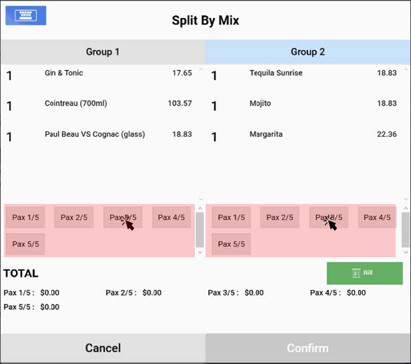
Task: Assign Group 1 to Pax 2/5
Action: (74, 217)
